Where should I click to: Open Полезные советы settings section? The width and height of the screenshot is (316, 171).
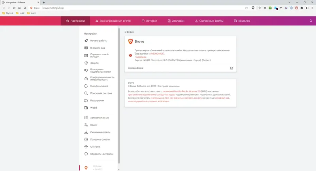point(100,139)
